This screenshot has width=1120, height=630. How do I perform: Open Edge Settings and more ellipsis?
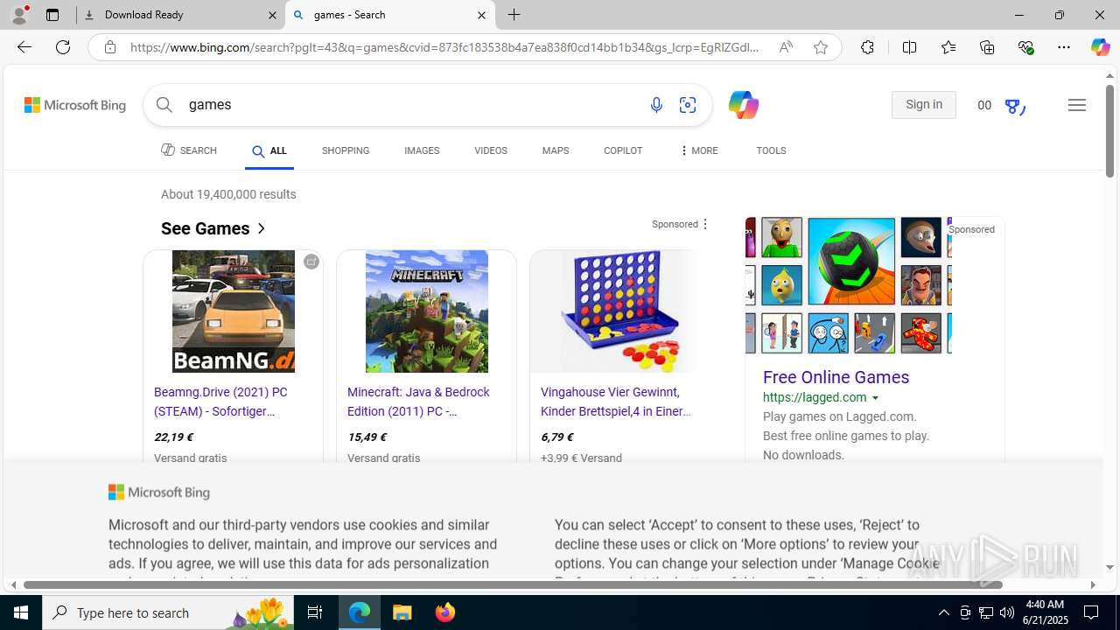click(1064, 47)
